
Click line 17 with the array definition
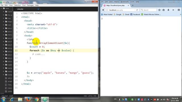60,73
